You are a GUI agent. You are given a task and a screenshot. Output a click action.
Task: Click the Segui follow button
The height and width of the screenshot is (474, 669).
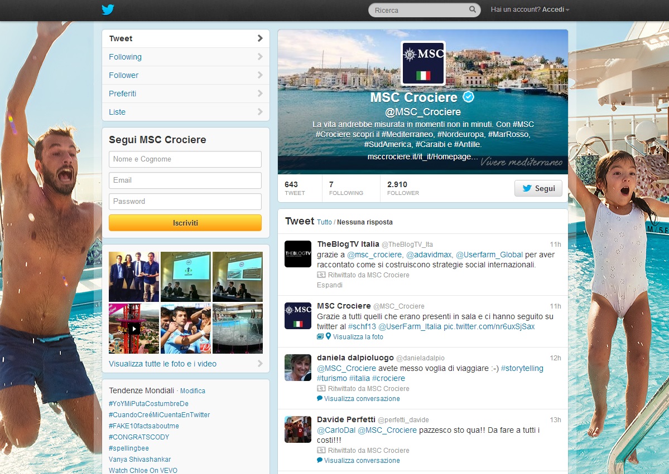538,188
